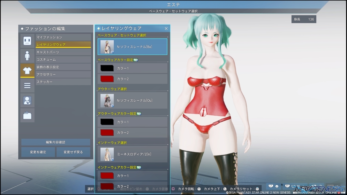The height and width of the screenshot is (195, 347).
Task: Click outerwear thumbnail of N-ソフィスレーナル[Ou]
Action: (x=107, y=101)
